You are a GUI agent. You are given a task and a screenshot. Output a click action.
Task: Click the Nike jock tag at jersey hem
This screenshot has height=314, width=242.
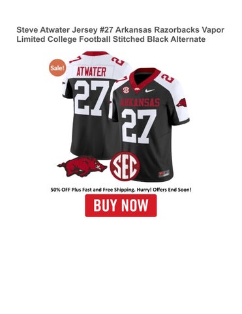[164, 174]
